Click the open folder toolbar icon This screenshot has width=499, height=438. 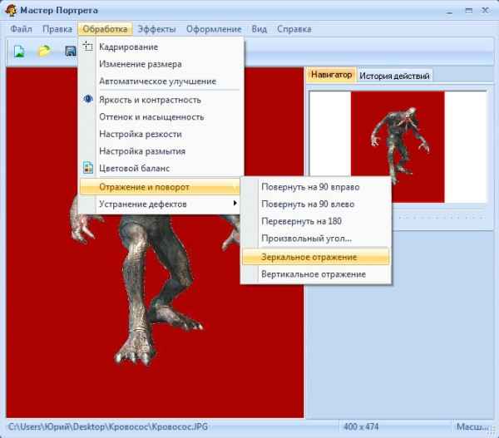(44, 52)
